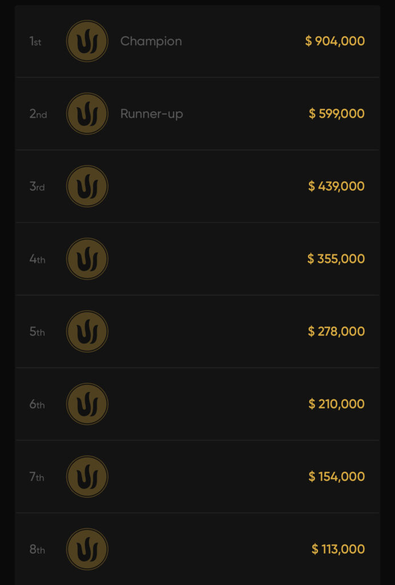Click the Champion label text
Image resolution: width=395 pixels, height=585 pixels.
click(x=151, y=41)
